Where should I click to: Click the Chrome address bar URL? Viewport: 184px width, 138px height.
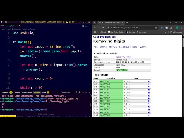124,28
